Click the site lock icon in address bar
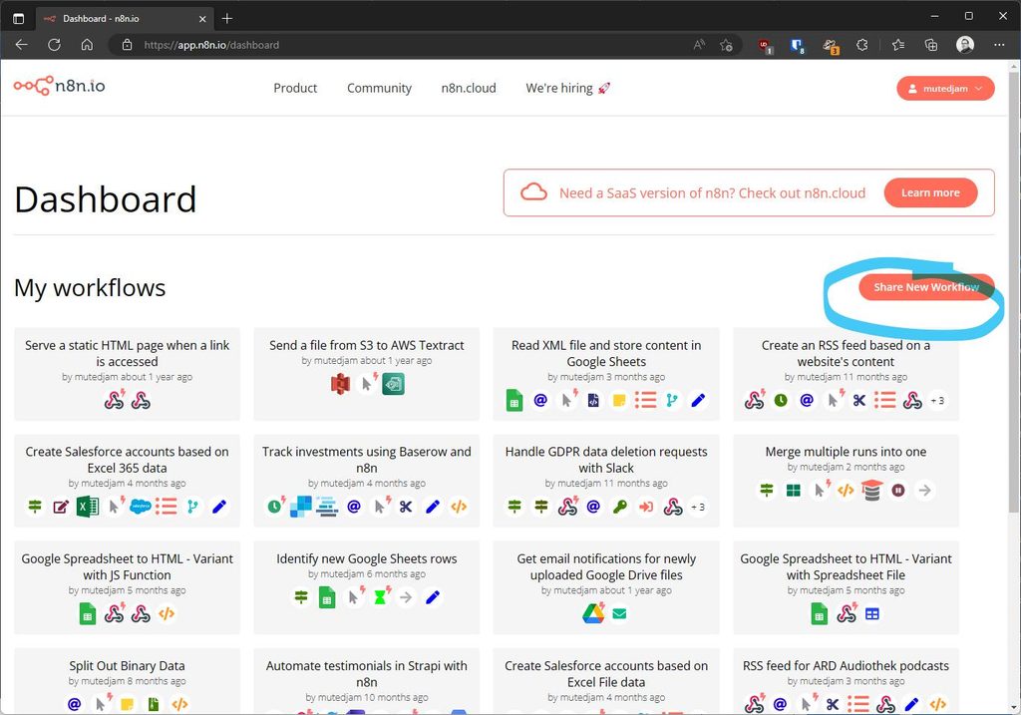 pos(127,45)
